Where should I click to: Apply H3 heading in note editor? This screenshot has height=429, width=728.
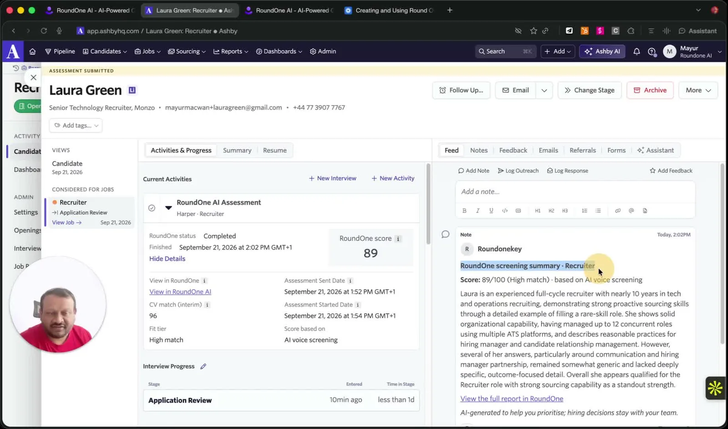(565, 211)
